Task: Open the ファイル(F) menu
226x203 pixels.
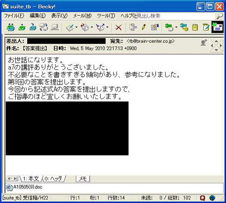Action: [x=14, y=16]
